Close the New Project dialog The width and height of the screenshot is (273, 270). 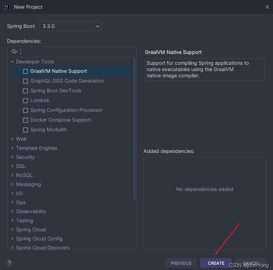pyautogui.click(x=267, y=7)
